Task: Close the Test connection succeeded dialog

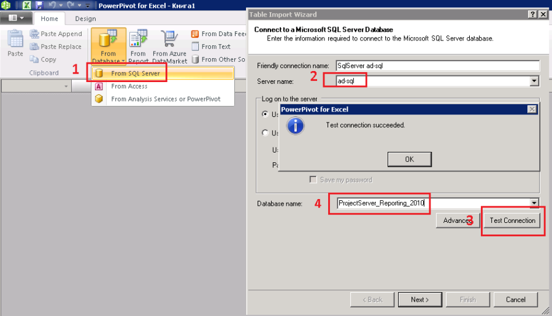Action: click(x=532, y=110)
